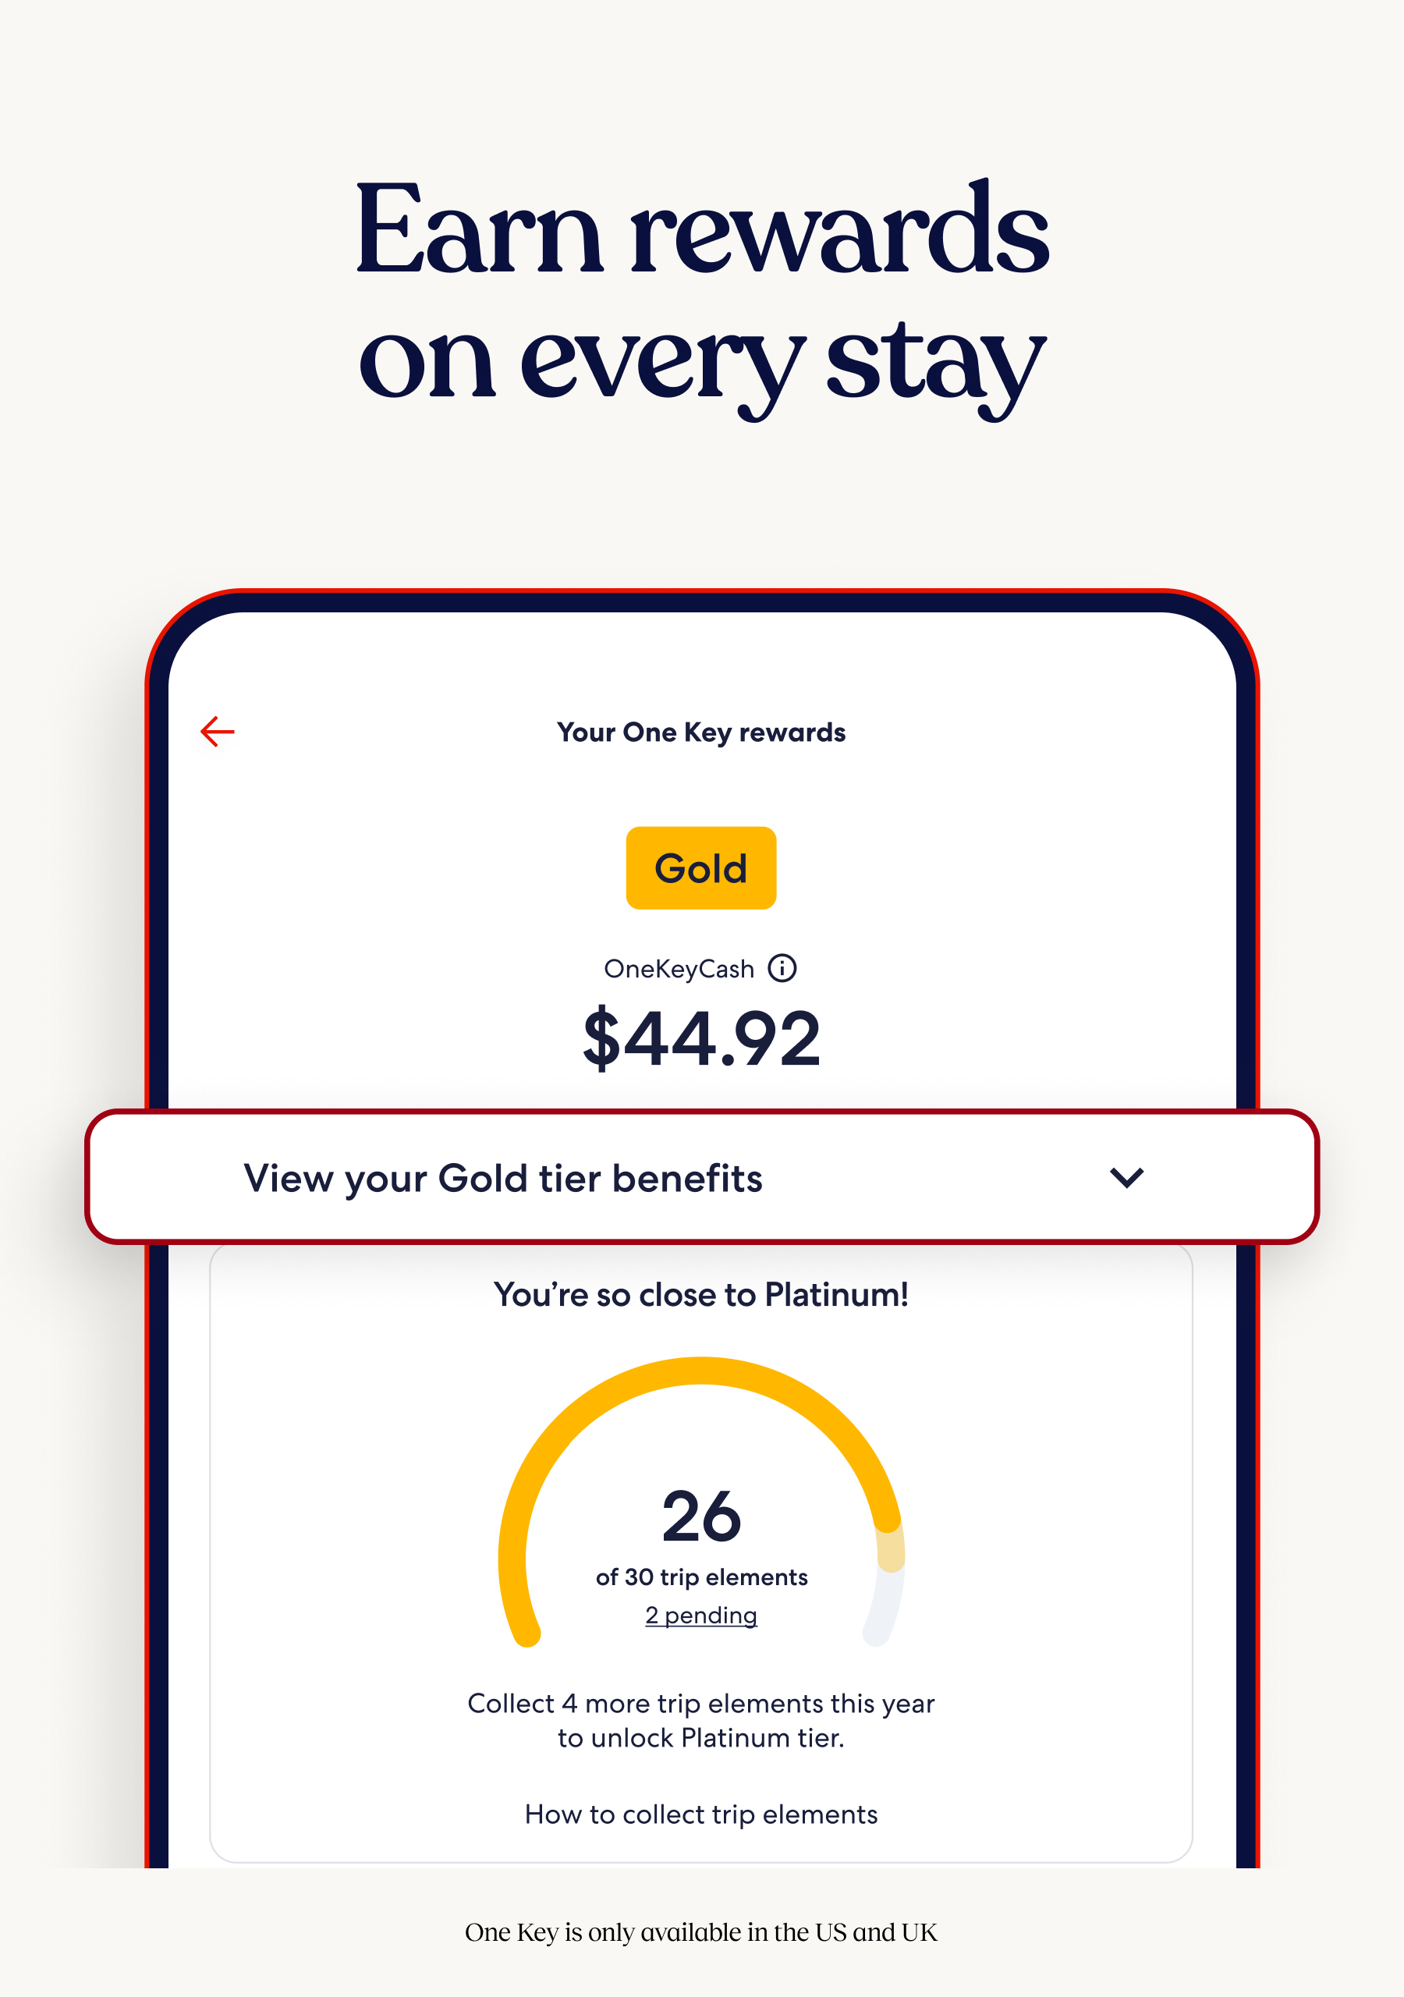Open the OneKeyCash info icon
The image size is (1404, 1997).
[782, 968]
